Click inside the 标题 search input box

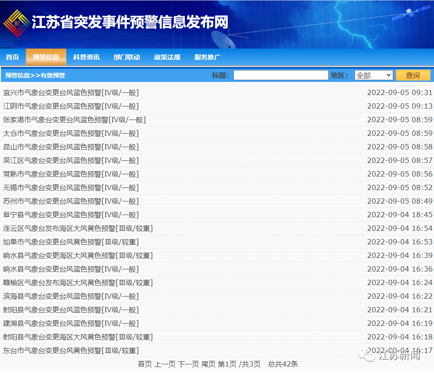(280, 74)
